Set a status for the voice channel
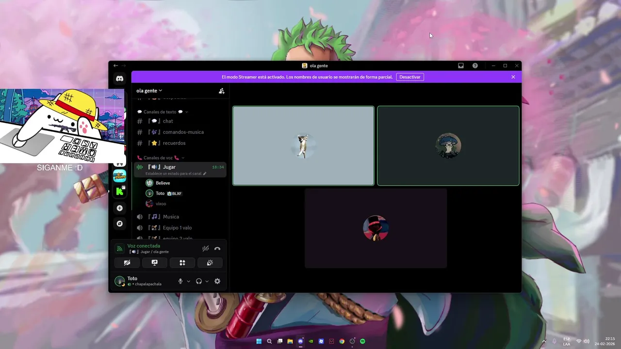 pos(176,174)
